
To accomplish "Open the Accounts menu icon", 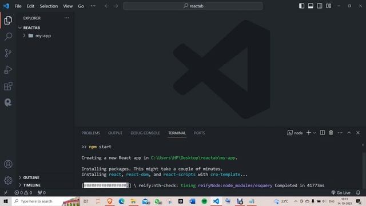I will pyautogui.click(x=8, y=164).
